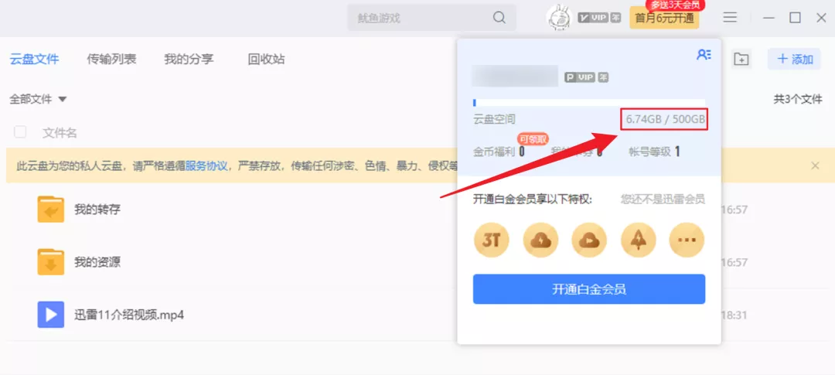835x375 pixels.
Task: Click 帐号等级 in the popup
Action: [x=655, y=152]
